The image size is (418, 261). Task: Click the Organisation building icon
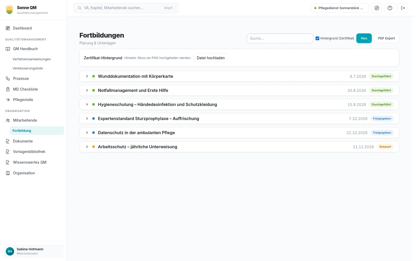tap(8, 173)
